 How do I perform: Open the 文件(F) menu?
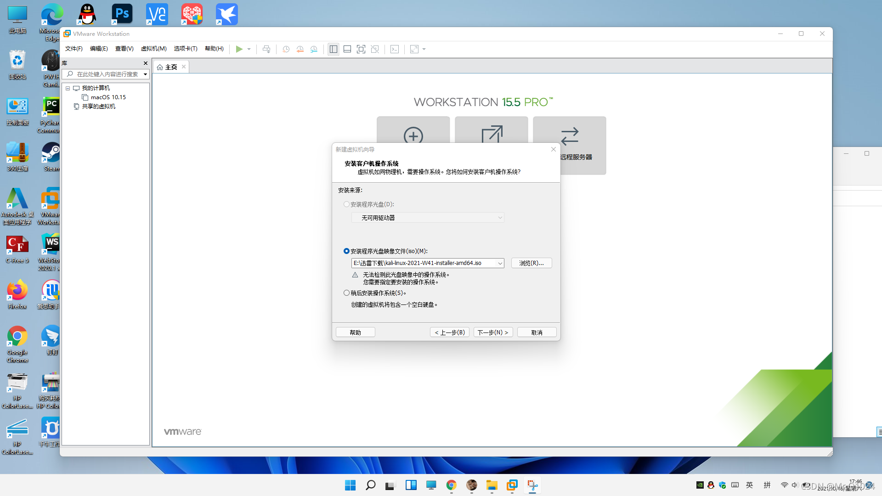tap(73, 49)
